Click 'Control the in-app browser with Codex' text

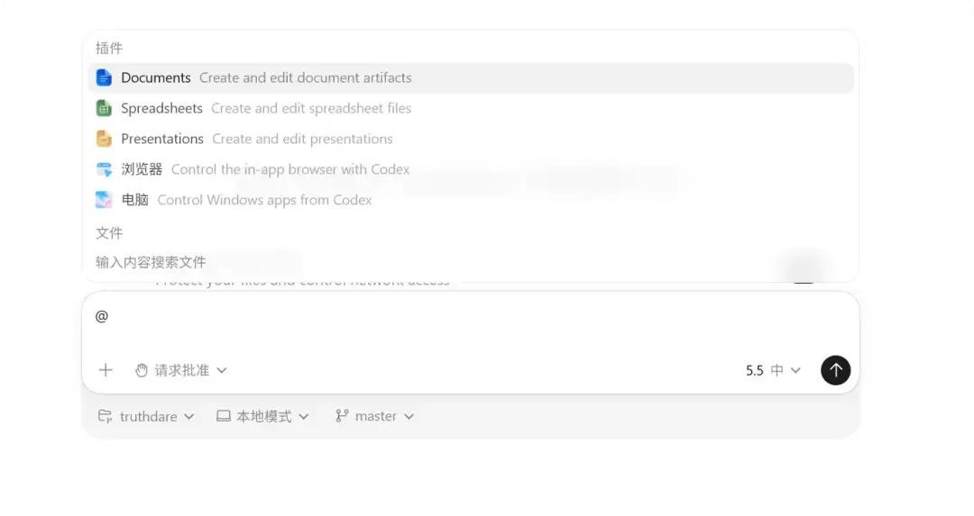[290, 169]
